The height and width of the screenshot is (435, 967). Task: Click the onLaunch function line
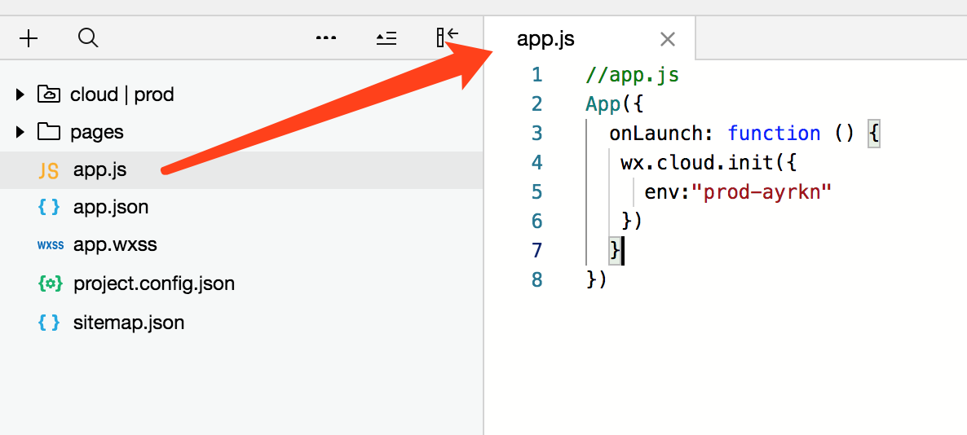pos(744,134)
